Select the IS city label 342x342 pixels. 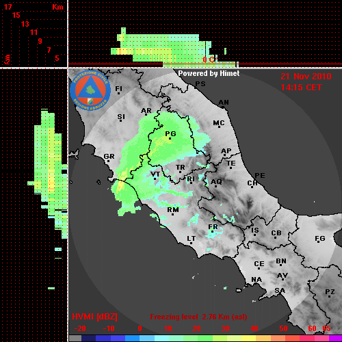(255, 231)
